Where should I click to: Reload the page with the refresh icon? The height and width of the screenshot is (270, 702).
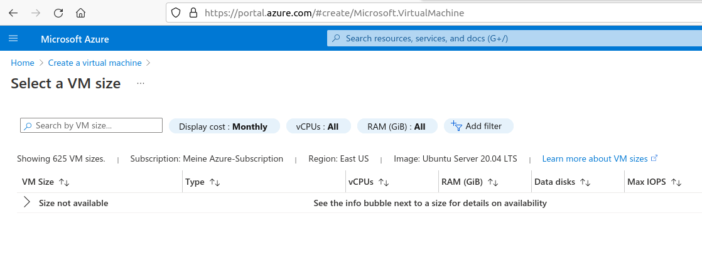point(58,13)
